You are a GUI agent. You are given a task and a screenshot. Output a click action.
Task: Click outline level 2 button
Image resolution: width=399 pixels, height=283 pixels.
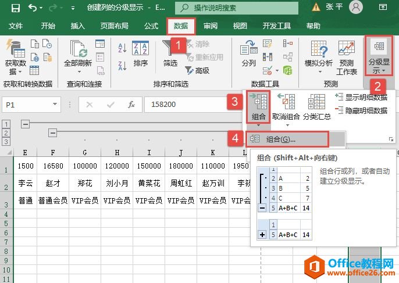point(6,132)
